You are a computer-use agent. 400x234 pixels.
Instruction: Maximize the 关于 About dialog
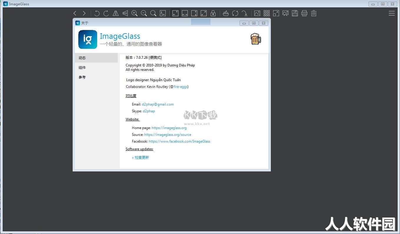[x=254, y=23]
